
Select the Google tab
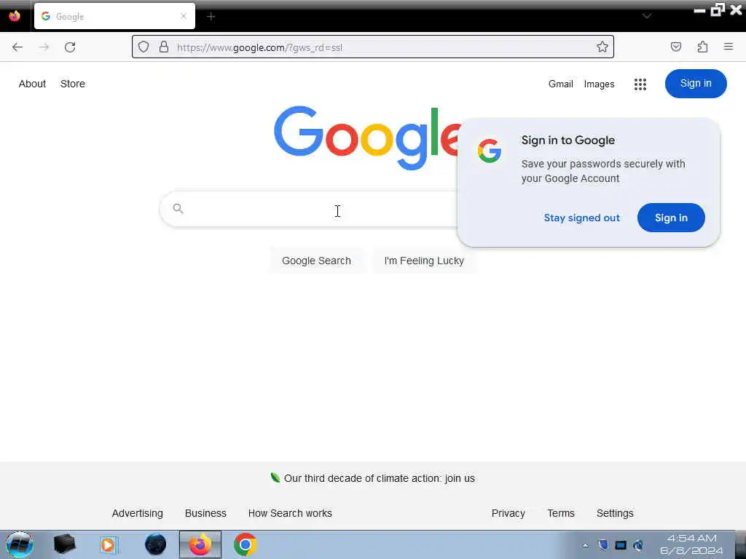114,16
